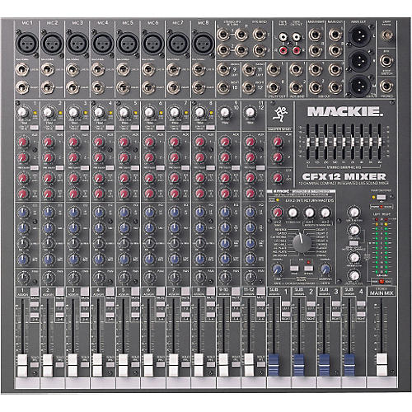Click the Mackie running man logo

coord(280,114)
